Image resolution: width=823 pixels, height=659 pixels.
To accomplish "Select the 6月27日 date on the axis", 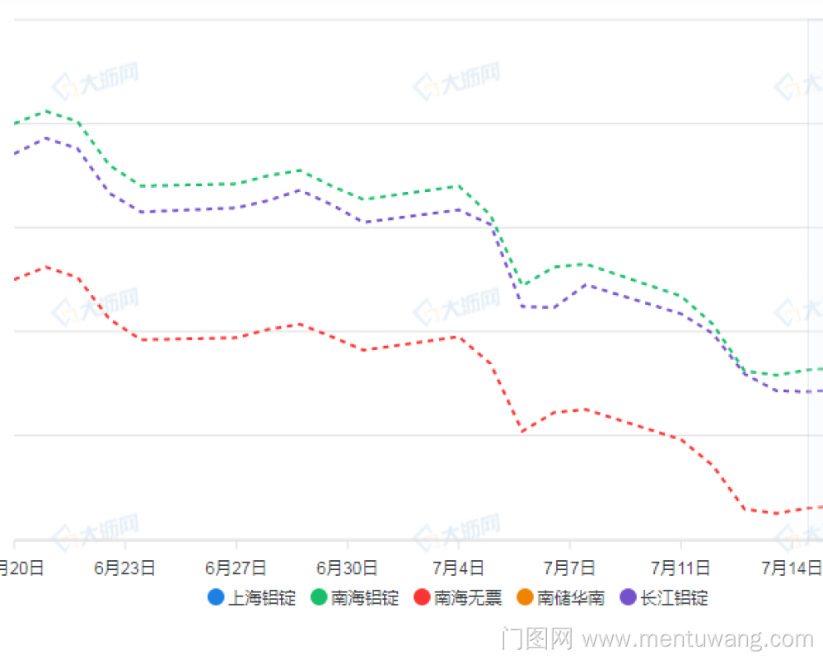I will [236, 568].
